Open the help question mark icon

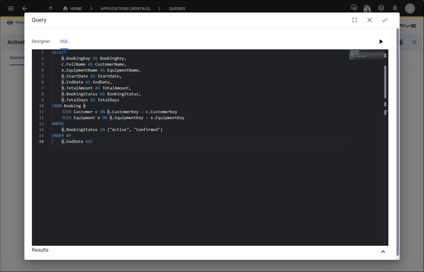(x=381, y=8)
